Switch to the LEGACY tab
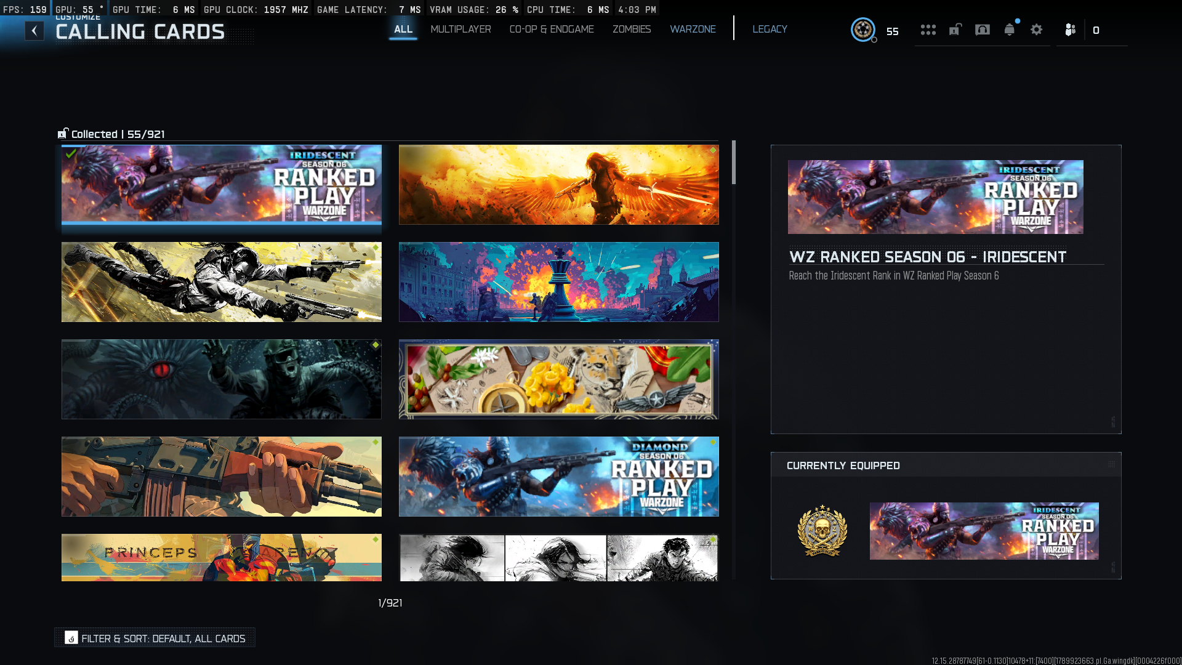Screen dimensions: 1182x665 pyautogui.click(x=770, y=29)
